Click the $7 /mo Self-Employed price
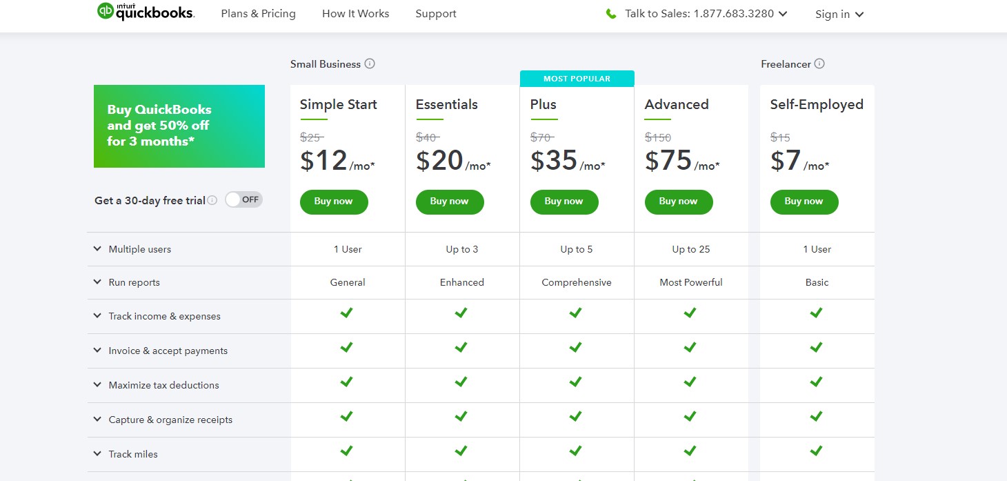Viewport: 1007px width, 481px height. click(800, 161)
